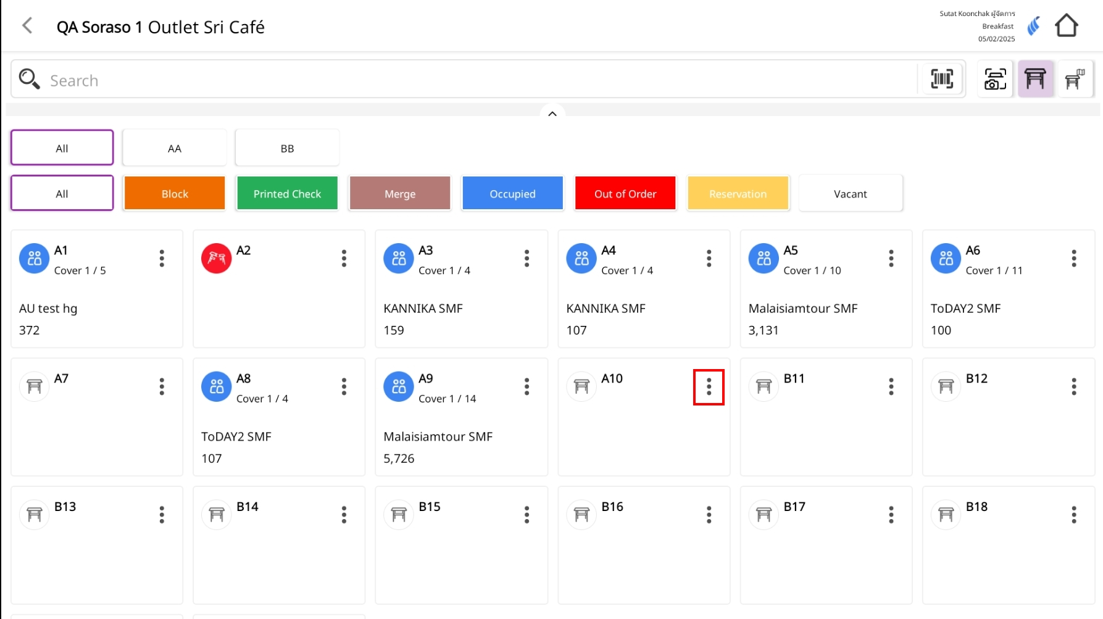Click the blue flame logo icon
Image resolution: width=1103 pixels, height=619 pixels.
(1033, 26)
